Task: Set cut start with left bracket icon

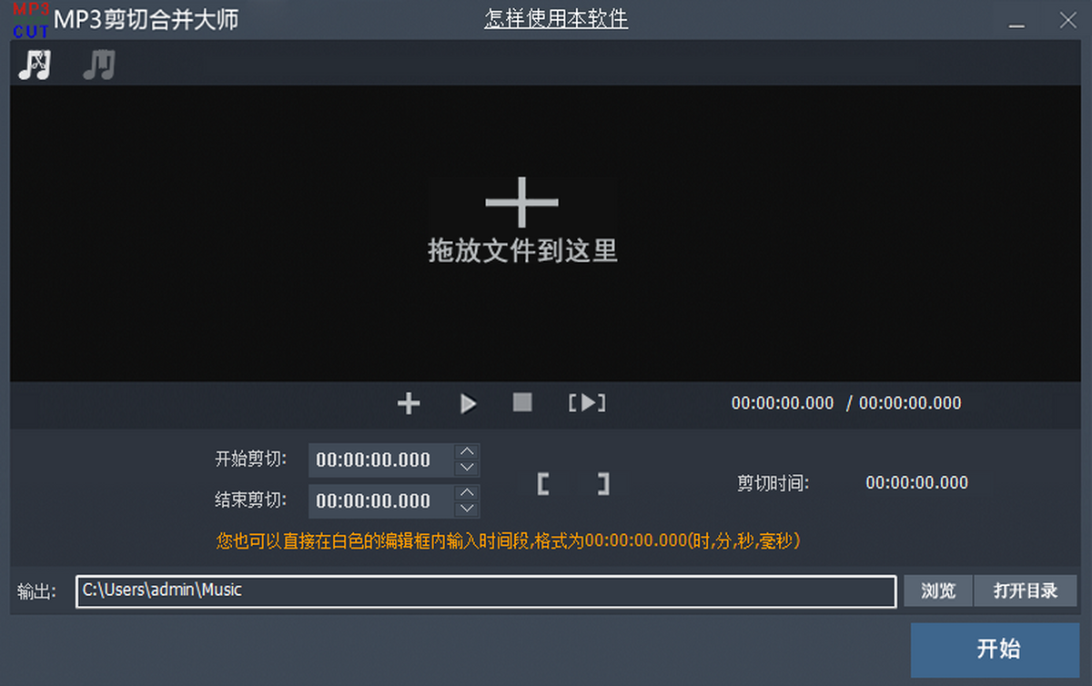Action: [x=543, y=483]
